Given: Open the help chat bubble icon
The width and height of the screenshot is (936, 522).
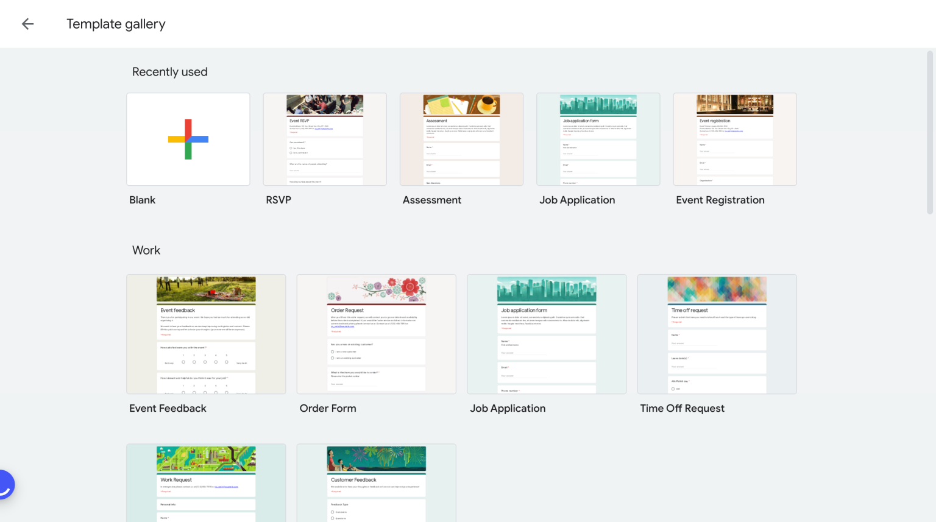Looking at the screenshot, I should tap(5, 484).
